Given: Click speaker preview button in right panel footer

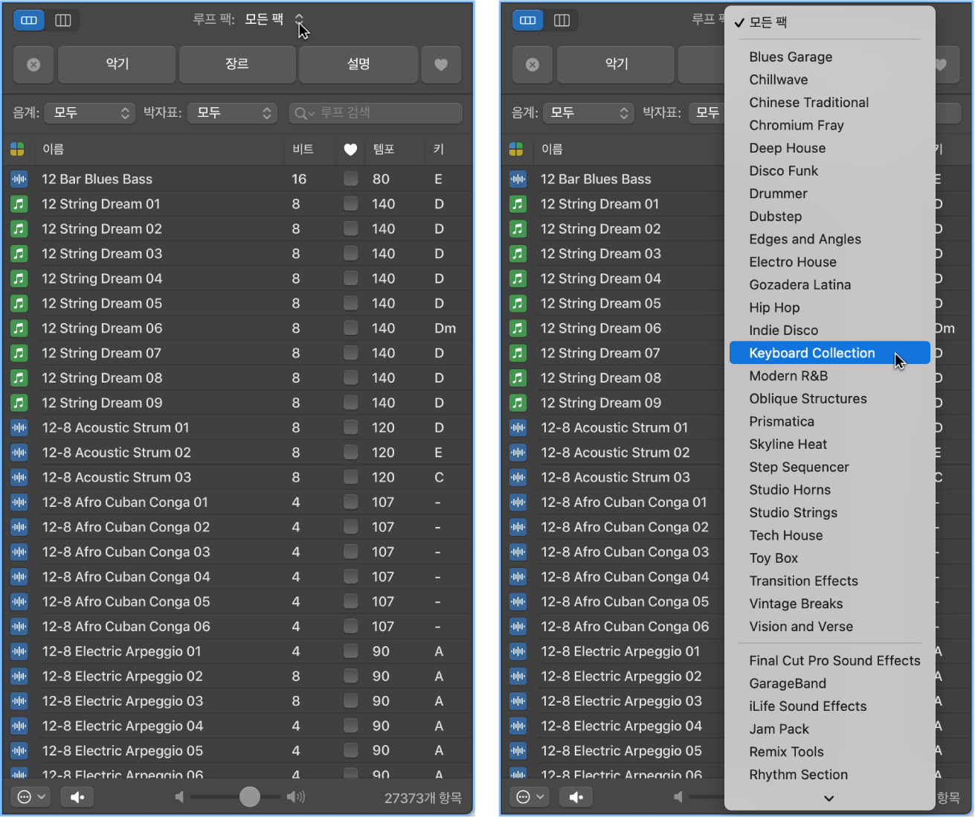Looking at the screenshot, I should coord(576,797).
